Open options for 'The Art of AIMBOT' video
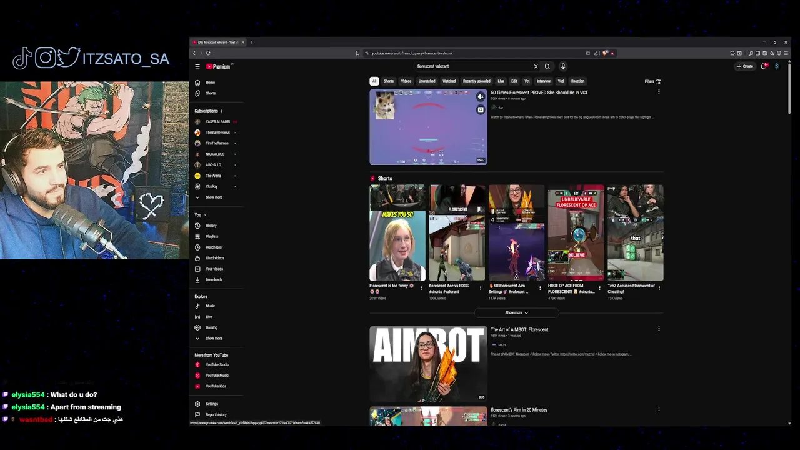 [x=659, y=329]
